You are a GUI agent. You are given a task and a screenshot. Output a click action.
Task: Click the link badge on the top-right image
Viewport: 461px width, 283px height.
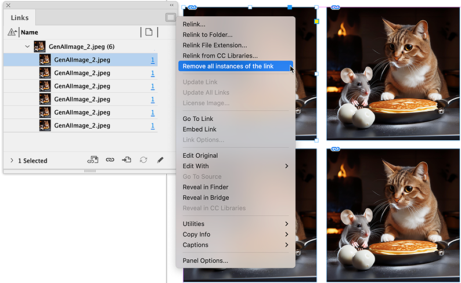click(336, 7)
